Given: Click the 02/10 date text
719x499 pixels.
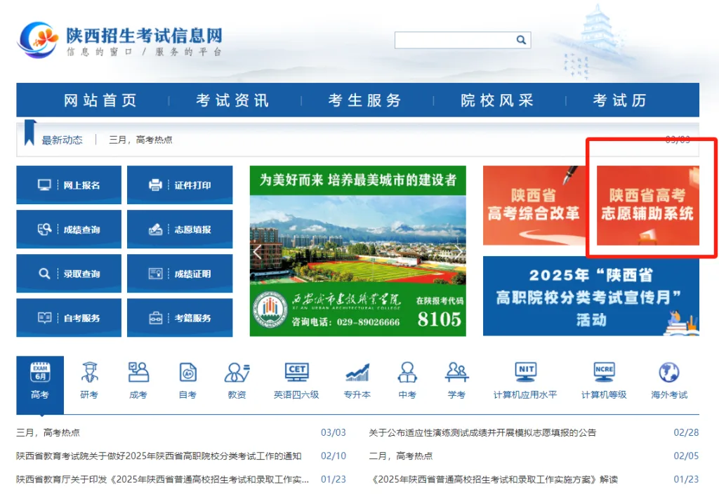Looking at the screenshot, I should pos(334,455).
